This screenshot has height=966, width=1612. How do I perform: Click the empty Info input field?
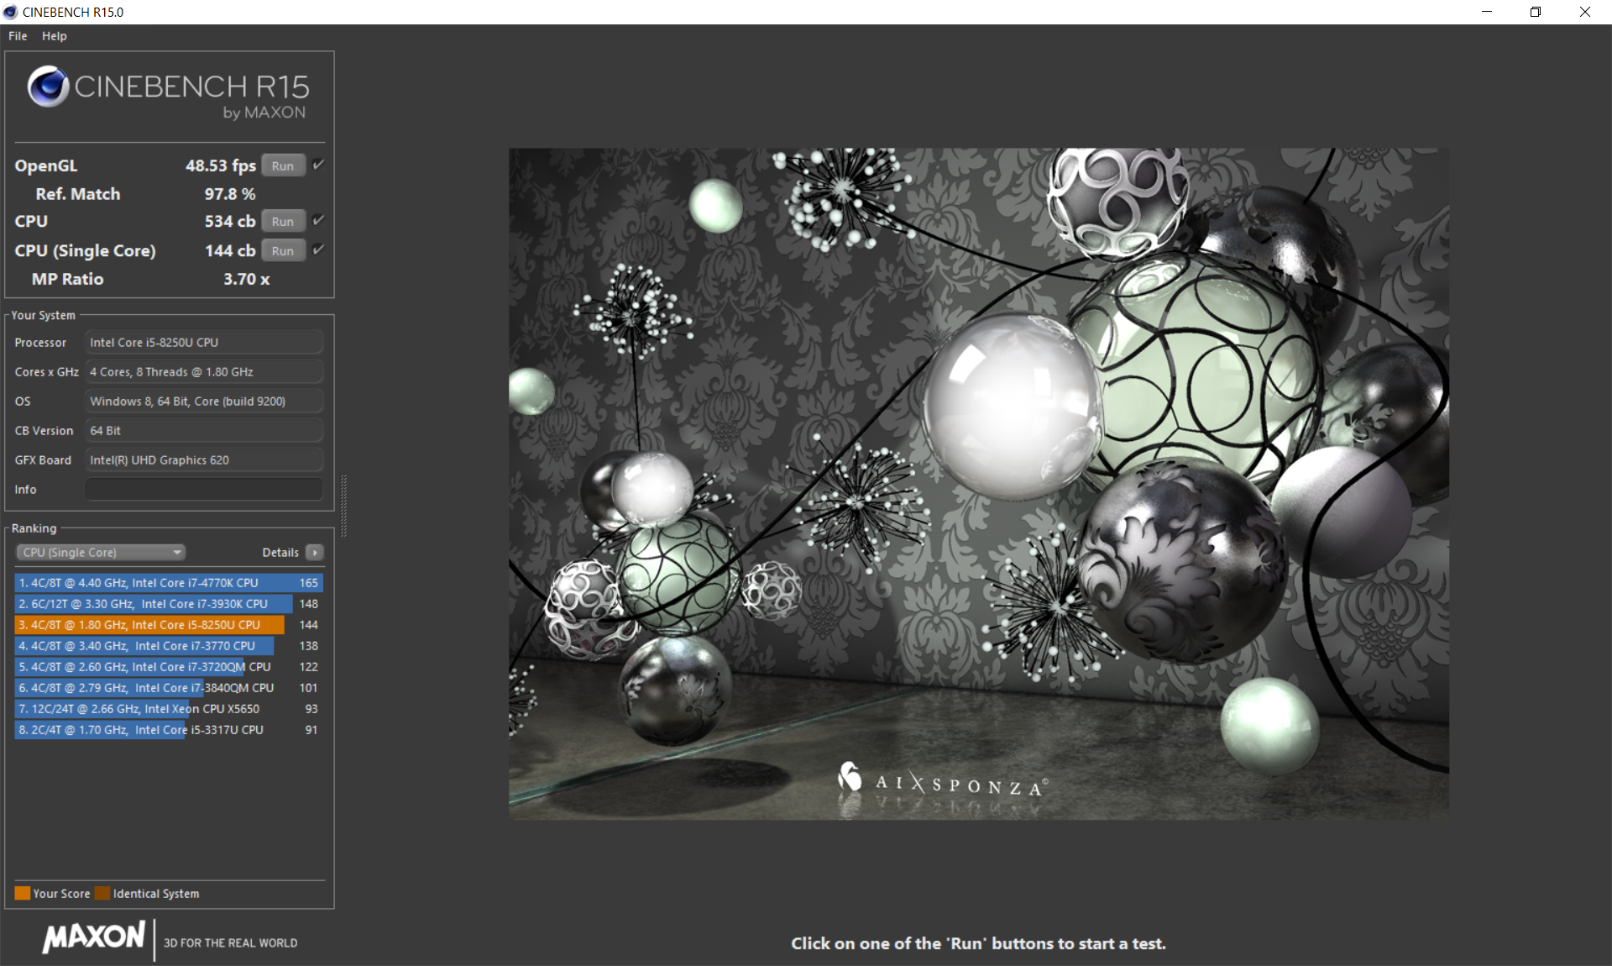pyautogui.click(x=204, y=490)
